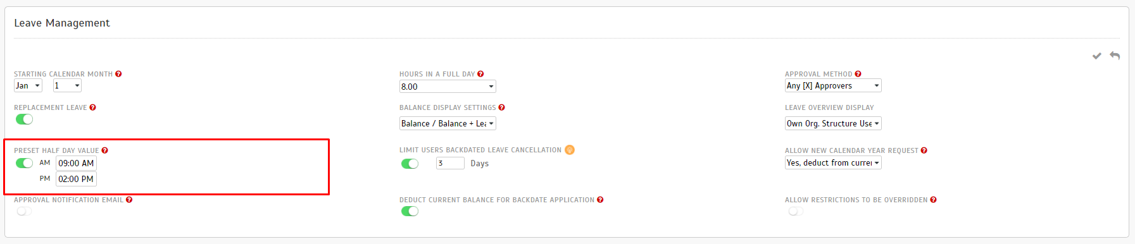1135x244 pixels.
Task: Click the save checkmark icon
Action: (x=1096, y=56)
